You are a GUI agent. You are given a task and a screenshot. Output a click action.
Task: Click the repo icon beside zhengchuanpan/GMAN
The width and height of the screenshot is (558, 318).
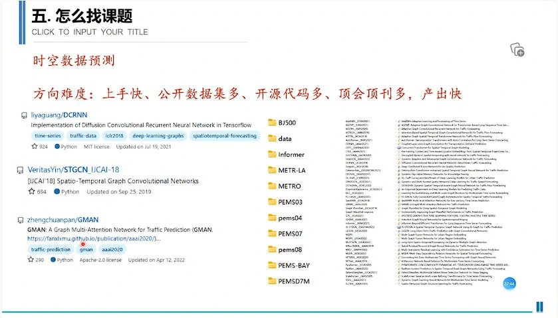pos(23,220)
